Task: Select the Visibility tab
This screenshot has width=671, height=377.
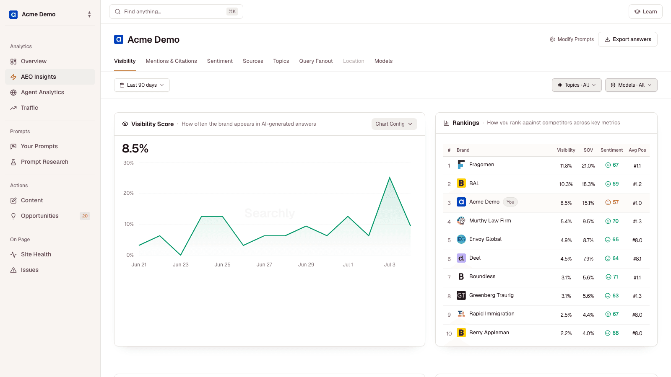Action: pyautogui.click(x=125, y=61)
